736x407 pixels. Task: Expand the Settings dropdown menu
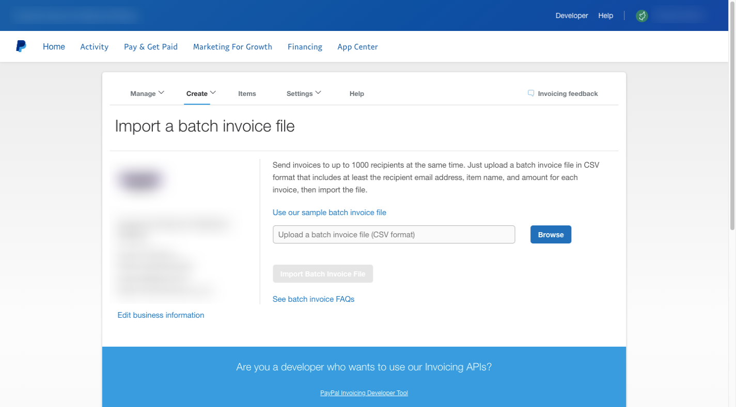tap(304, 93)
